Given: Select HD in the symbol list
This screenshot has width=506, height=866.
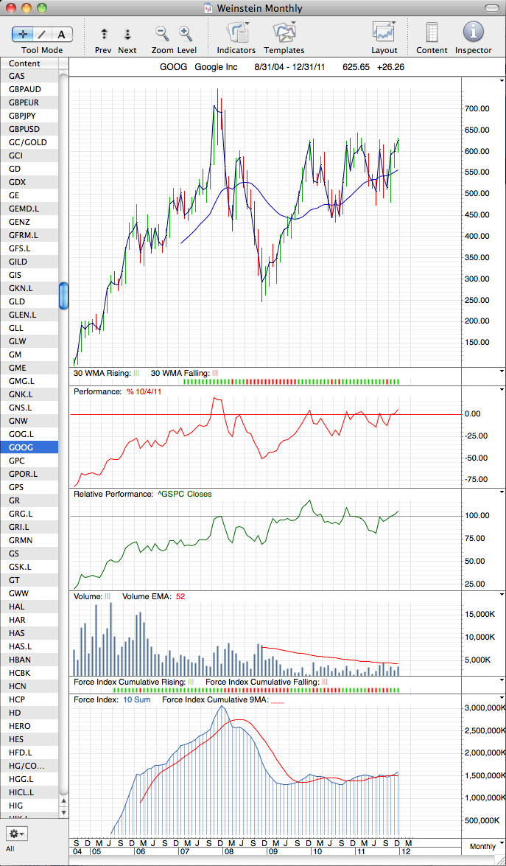Looking at the screenshot, I should tap(29, 712).
